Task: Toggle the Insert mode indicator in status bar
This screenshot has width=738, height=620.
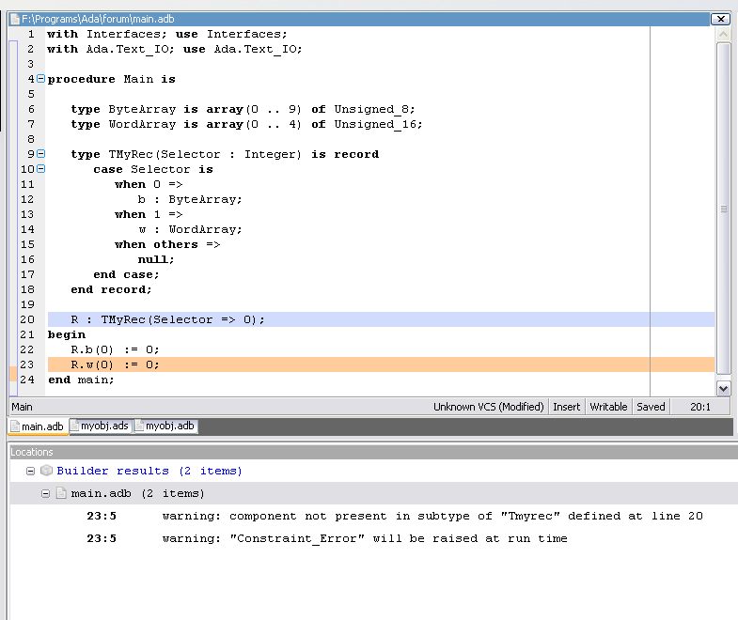Action: tap(566, 407)
